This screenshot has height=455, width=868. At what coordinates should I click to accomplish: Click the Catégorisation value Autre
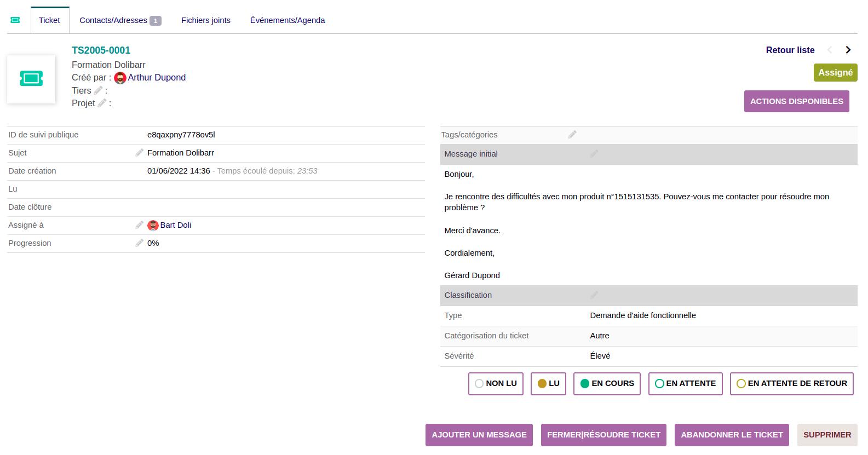click(600, 336)
